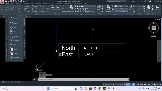Select the Text annotation tool
Viewport: 162px width, 91px height.
coord(53,8)
